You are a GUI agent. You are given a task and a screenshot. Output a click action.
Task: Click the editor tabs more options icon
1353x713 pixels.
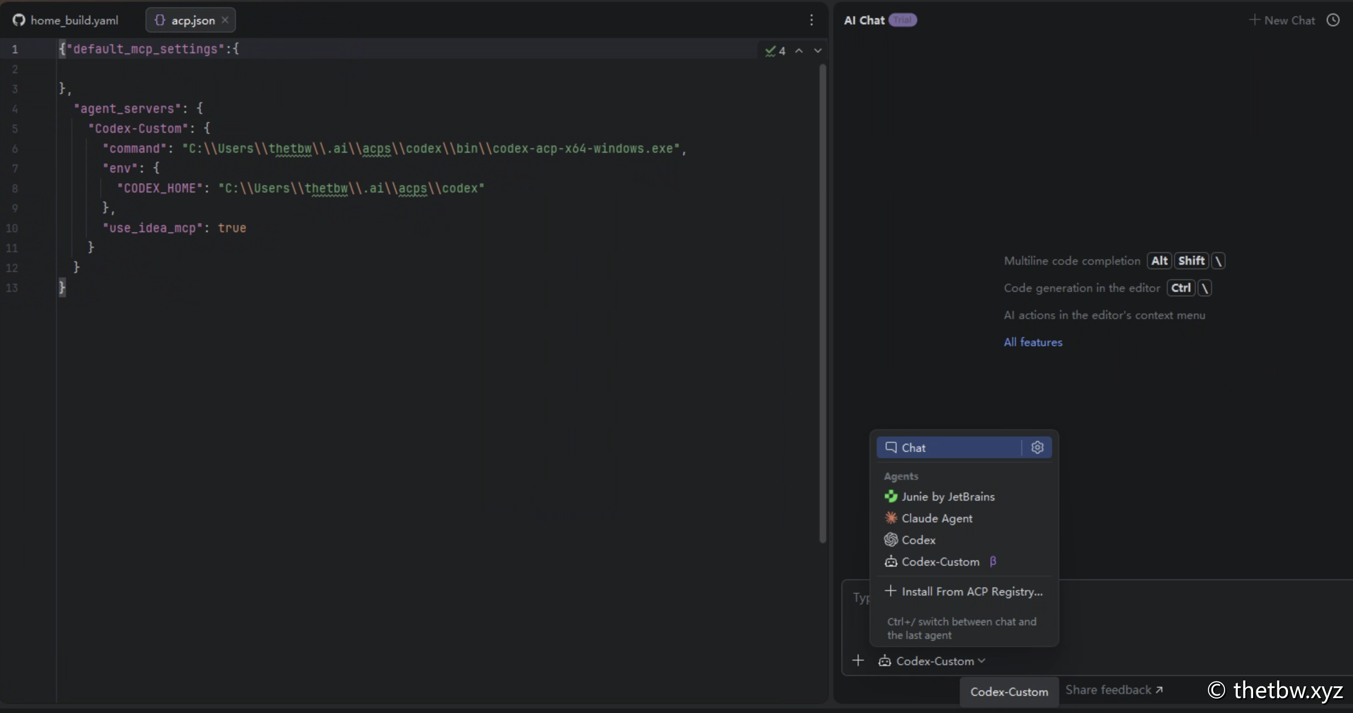coord(812,20)
